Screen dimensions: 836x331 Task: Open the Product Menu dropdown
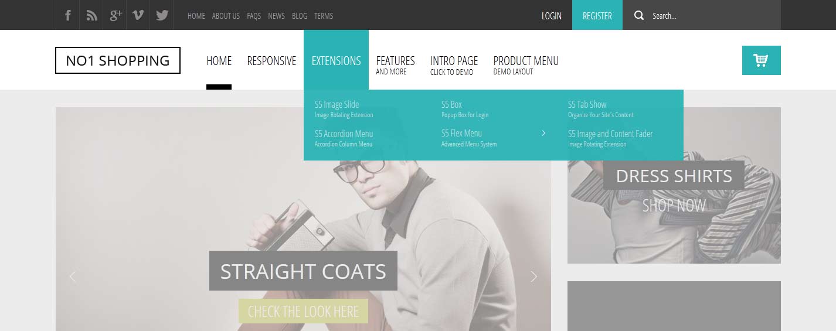click(526, 64)
